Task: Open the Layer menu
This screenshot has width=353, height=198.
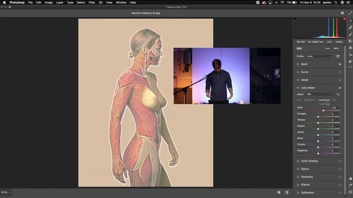Action: pyautogui.click(x=60, y=2)
